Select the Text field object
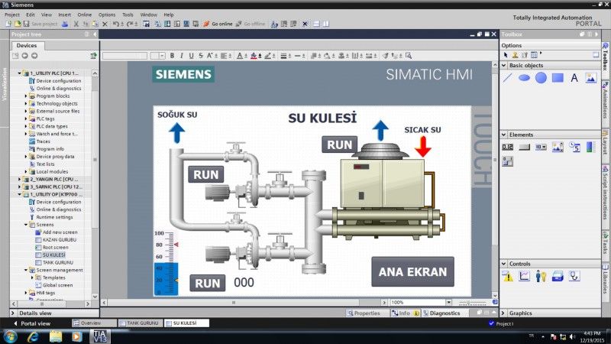 tap(574, 78)
